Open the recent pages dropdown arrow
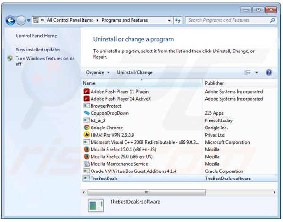 28,21
